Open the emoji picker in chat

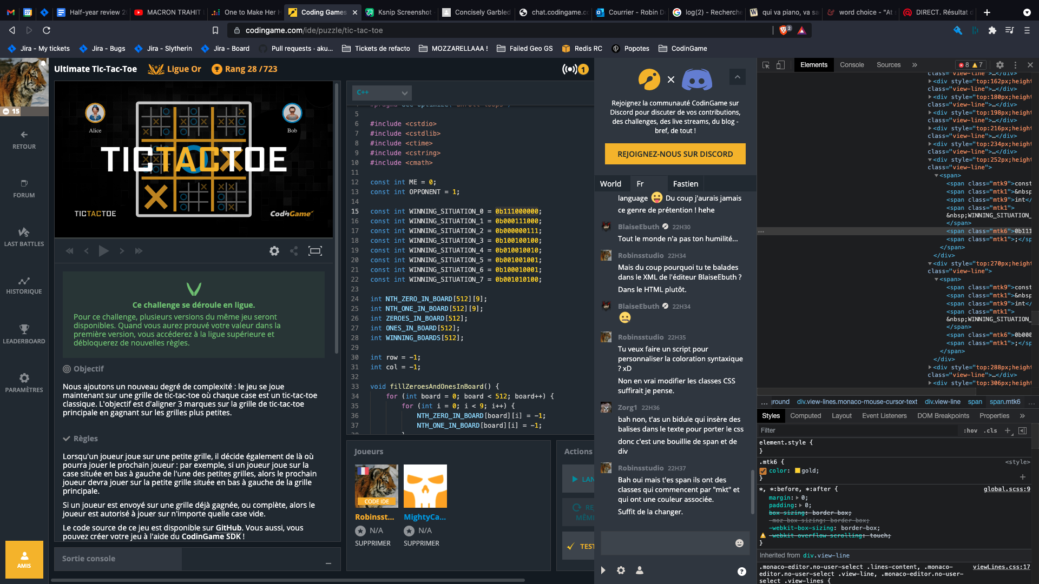tap(739, 543)
